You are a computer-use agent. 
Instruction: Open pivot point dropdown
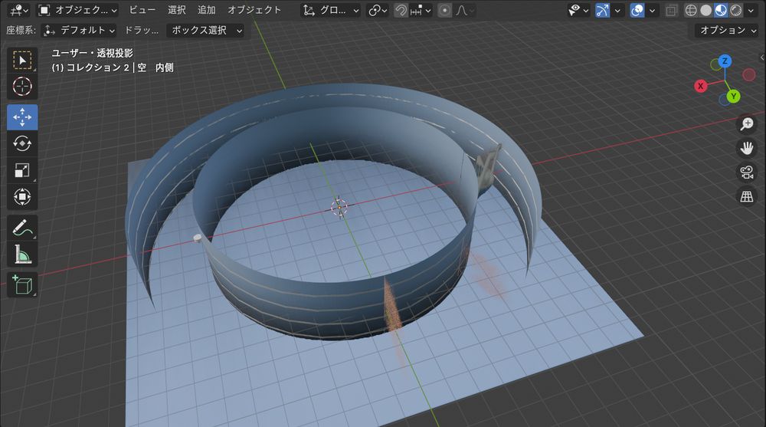tap(378, 10)
